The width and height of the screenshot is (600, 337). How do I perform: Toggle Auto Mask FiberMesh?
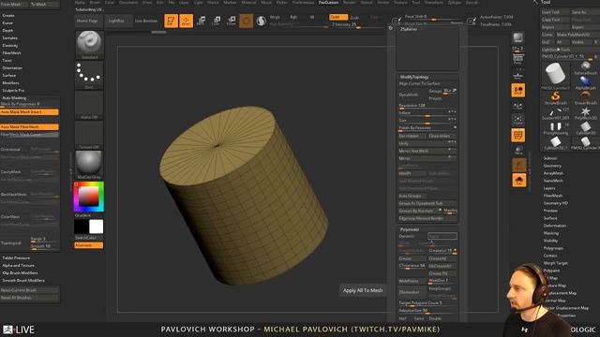29,127
